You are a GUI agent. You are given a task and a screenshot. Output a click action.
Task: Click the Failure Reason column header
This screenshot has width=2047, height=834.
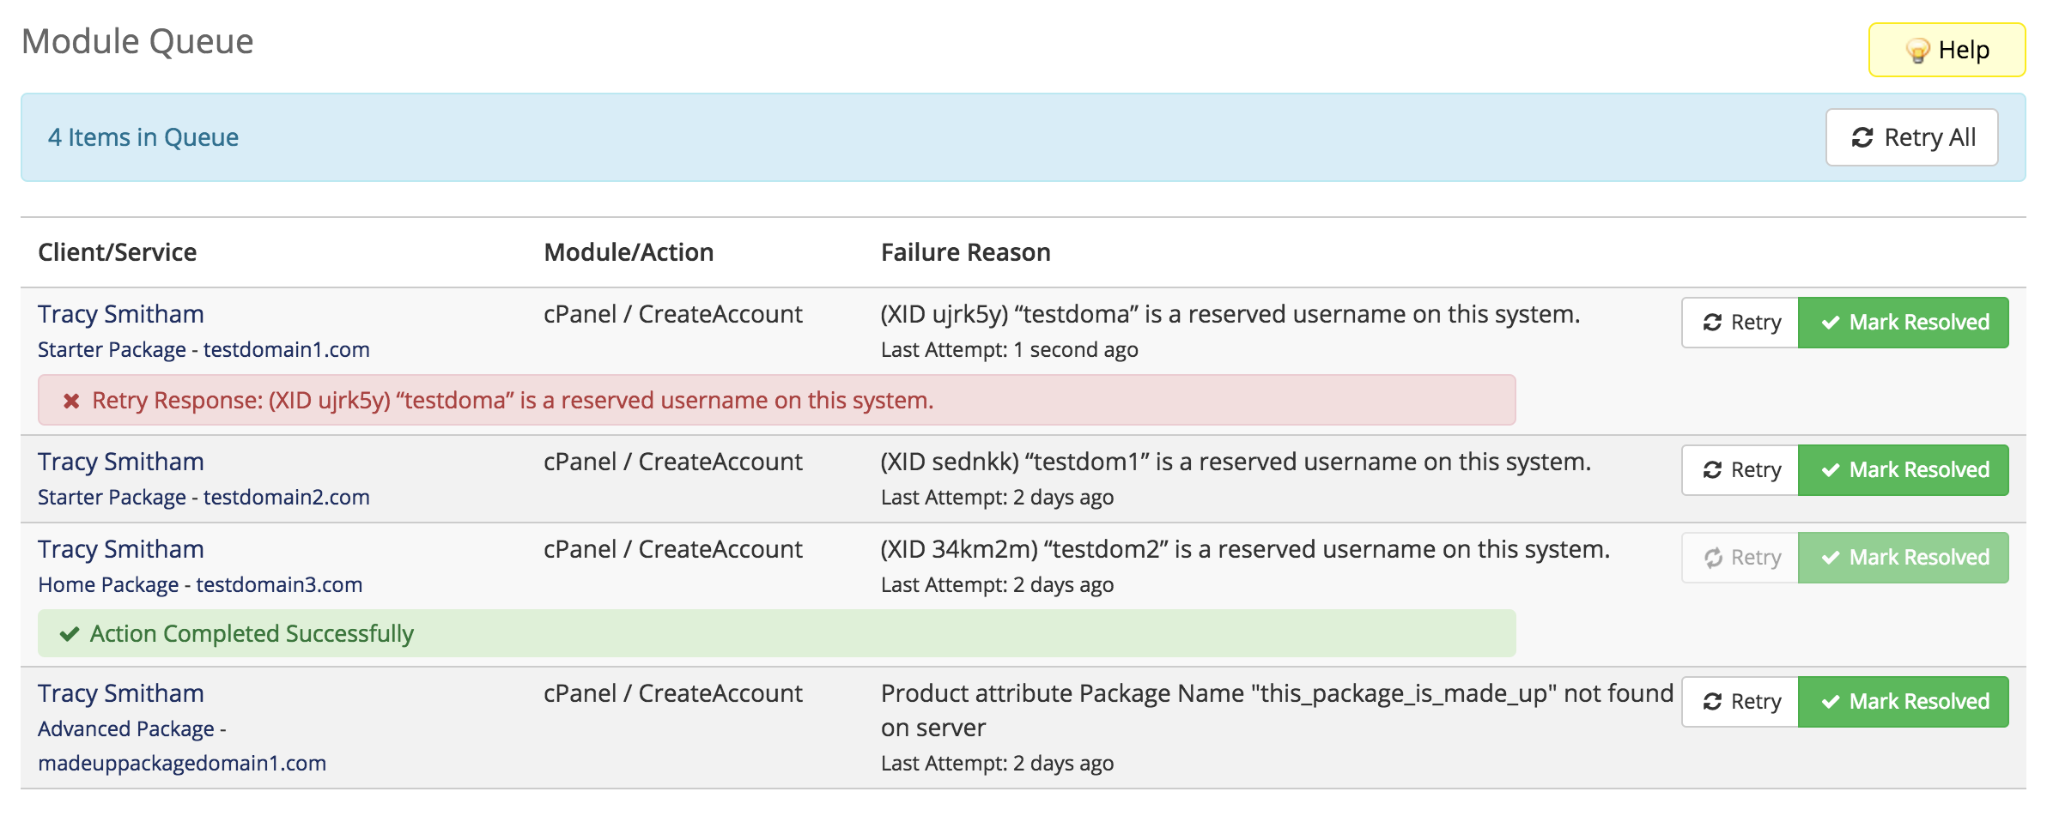[966, 252]
